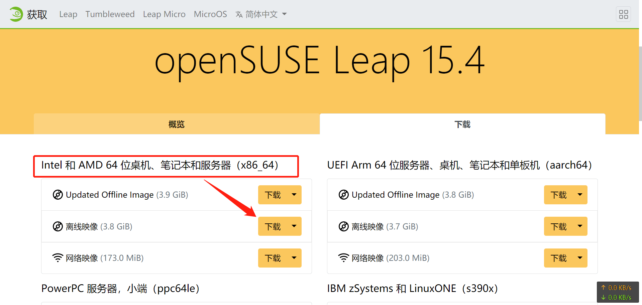Click Wi-Fi icon beside x86_64 网络映像

58,258
